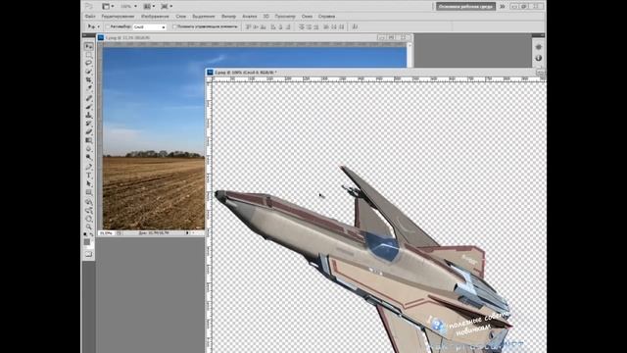Open the Фильтр menu
Viewport: 627px width, 353px height.
coord(228,17)
